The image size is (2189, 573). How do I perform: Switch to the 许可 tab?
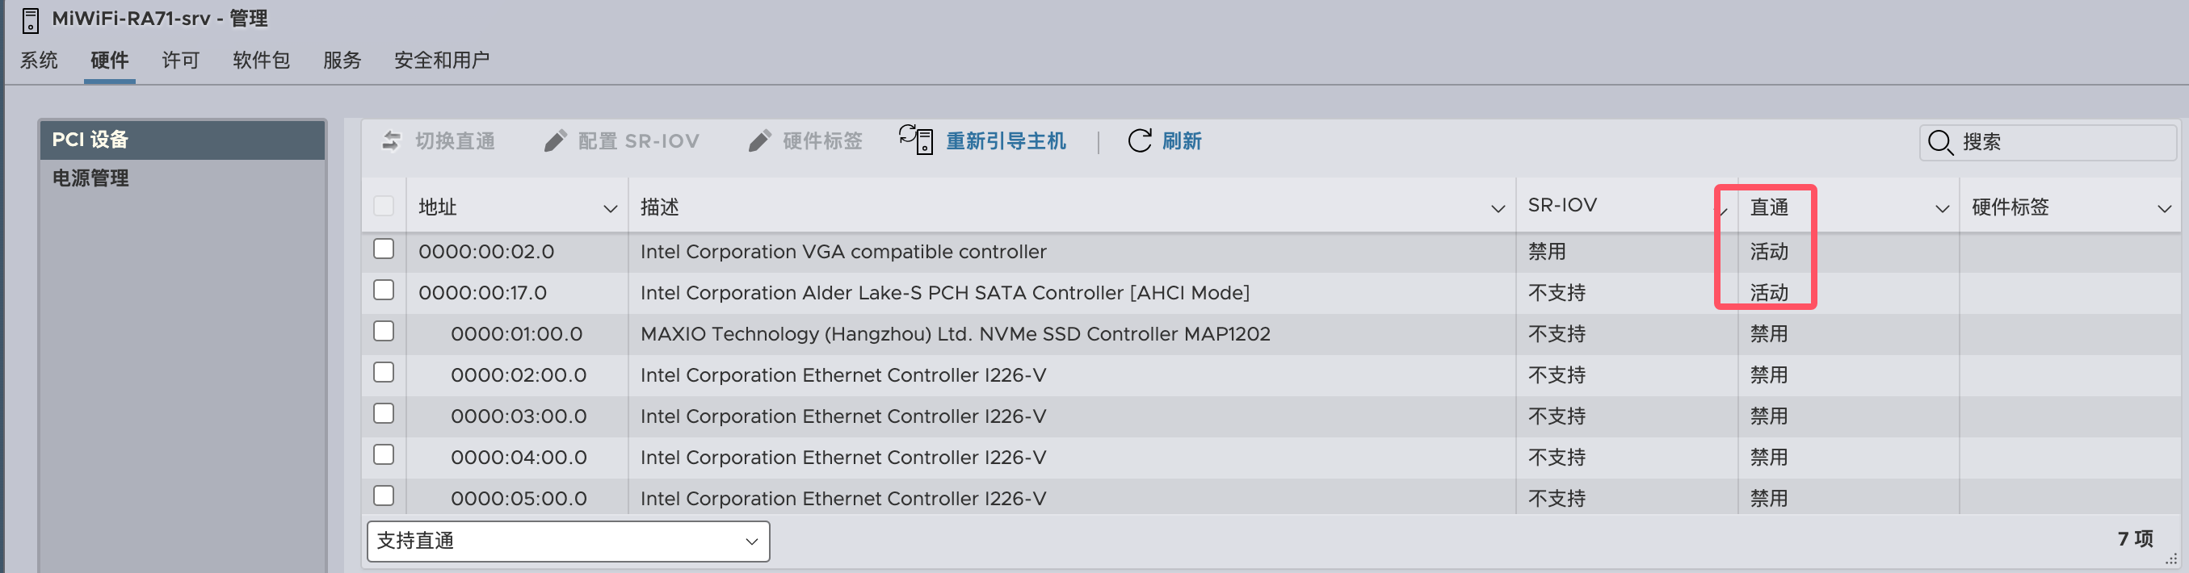(180, 61)
